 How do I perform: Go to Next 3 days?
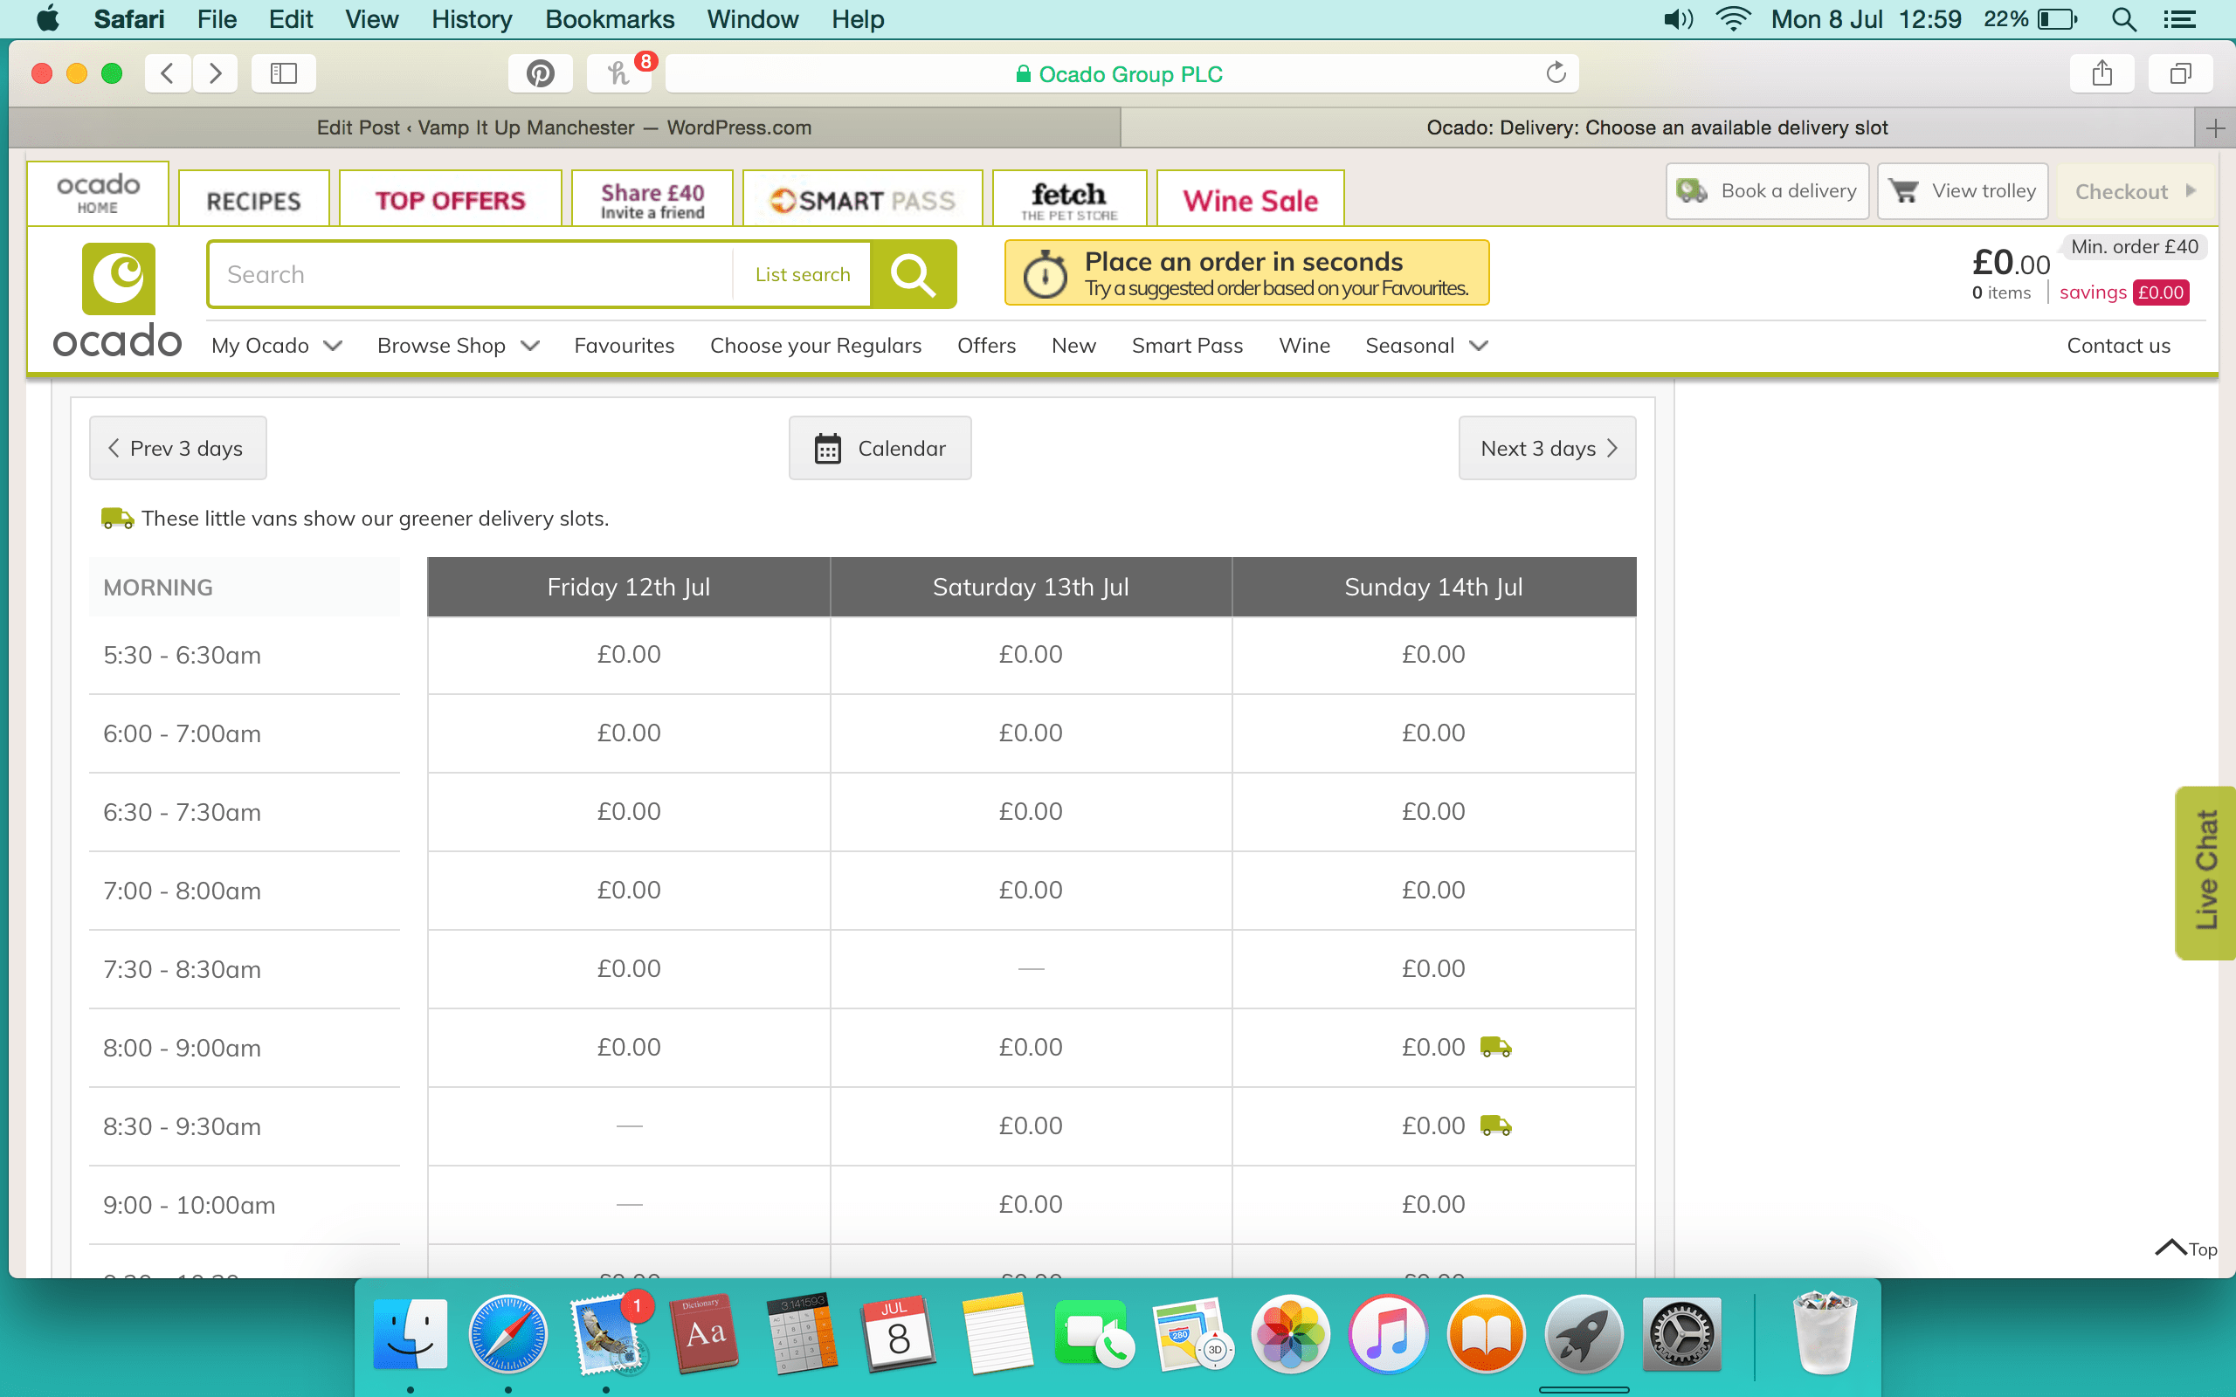click(1547, 448)
